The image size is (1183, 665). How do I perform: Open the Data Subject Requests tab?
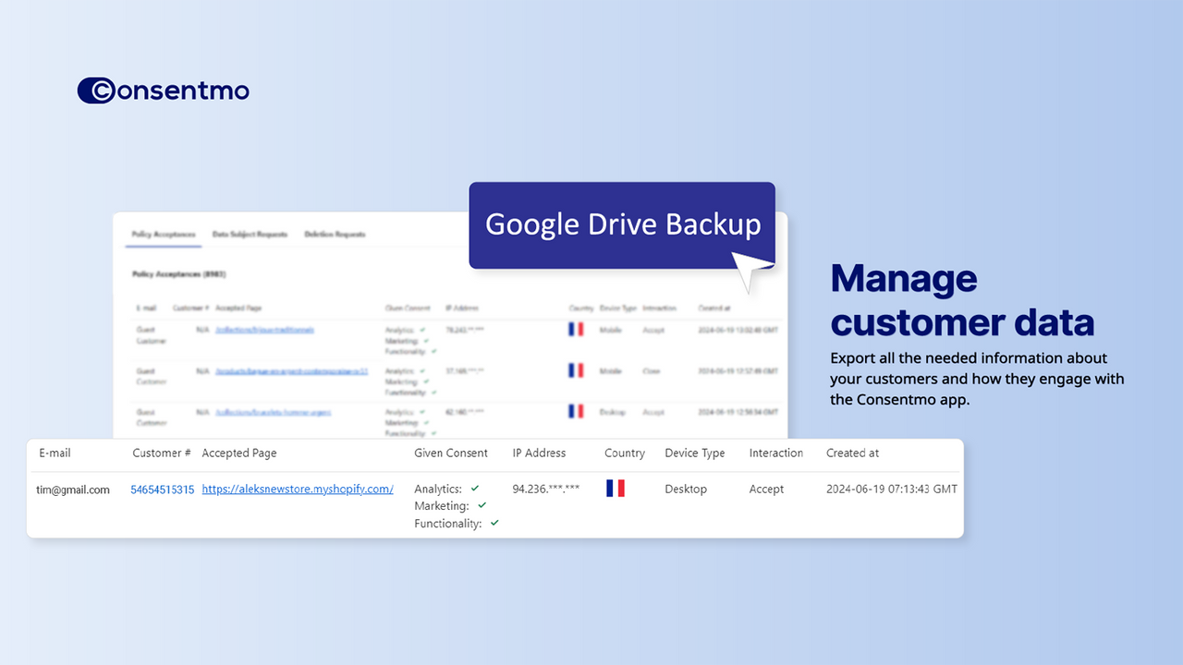click(250, 235)
